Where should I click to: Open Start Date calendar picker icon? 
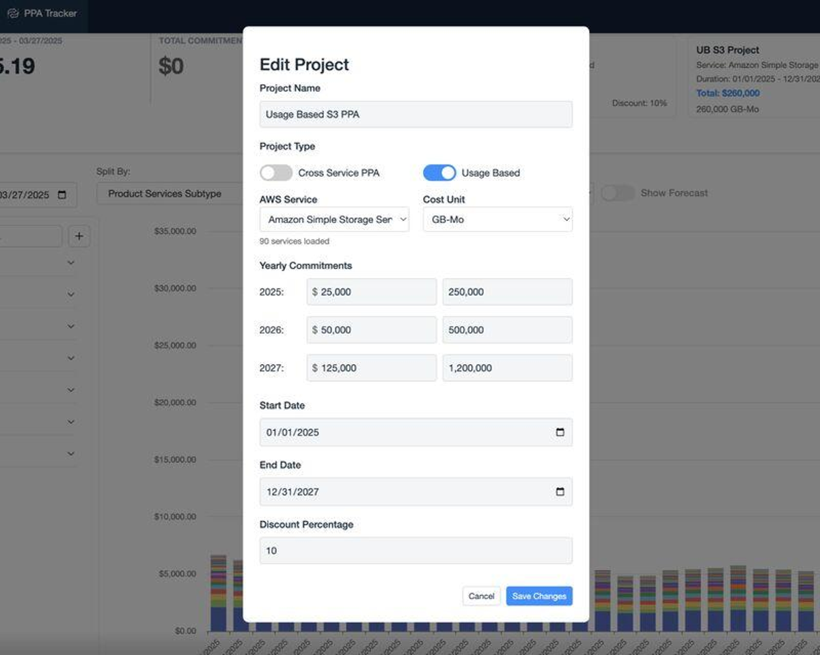(560, 432)
